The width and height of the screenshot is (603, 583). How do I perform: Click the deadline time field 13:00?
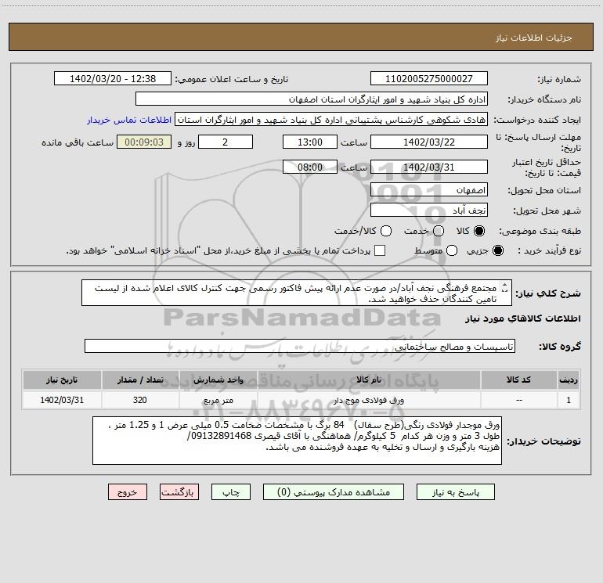(310, 142)
